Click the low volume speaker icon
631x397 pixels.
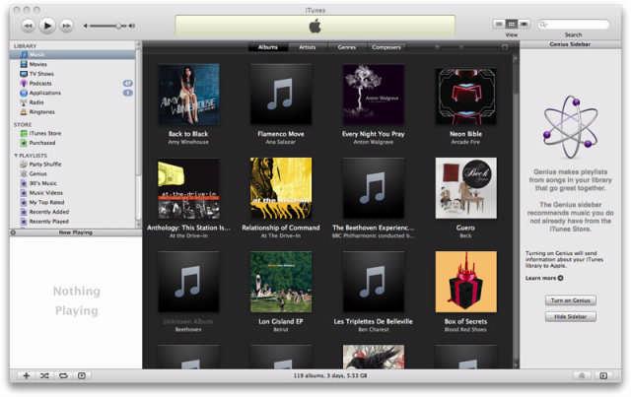[x=85, y=26]
